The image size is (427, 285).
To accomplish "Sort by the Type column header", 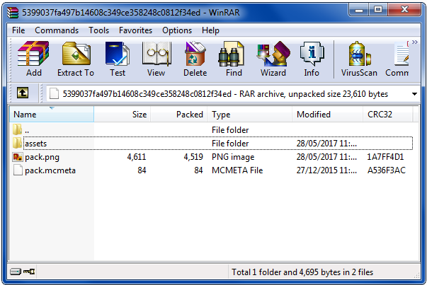I will coord(250,115).
